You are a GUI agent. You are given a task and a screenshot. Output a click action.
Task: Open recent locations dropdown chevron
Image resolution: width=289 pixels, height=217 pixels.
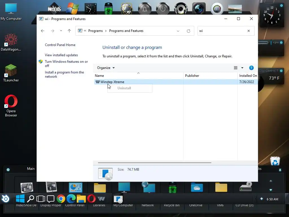[61, 31]
